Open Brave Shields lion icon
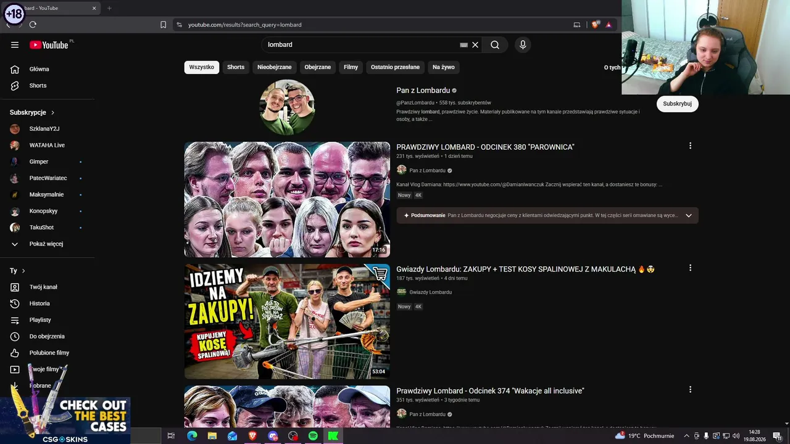 pyautogui.click(x=595, y=25)
